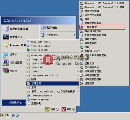Click second quick launch icon beside IE
The image size is (130, 120).
[x=17, y=115]
